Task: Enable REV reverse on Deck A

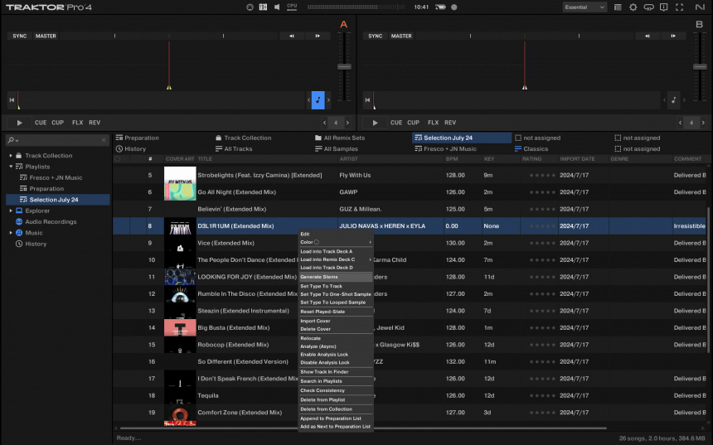Action: pyautogui.click(x=95, y=123)
